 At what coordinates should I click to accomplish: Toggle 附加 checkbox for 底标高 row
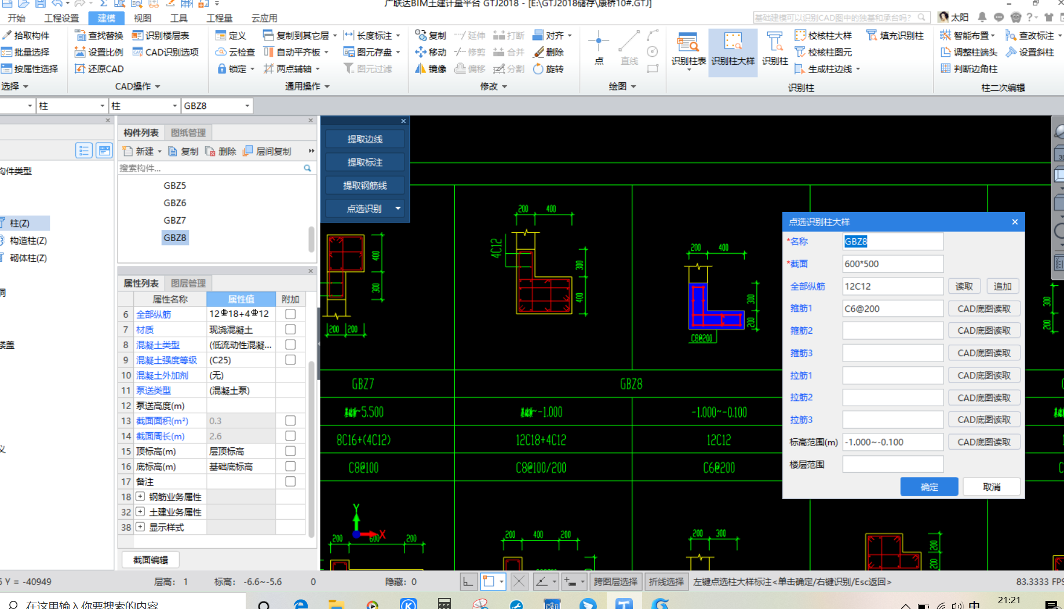tap(290, 466)
